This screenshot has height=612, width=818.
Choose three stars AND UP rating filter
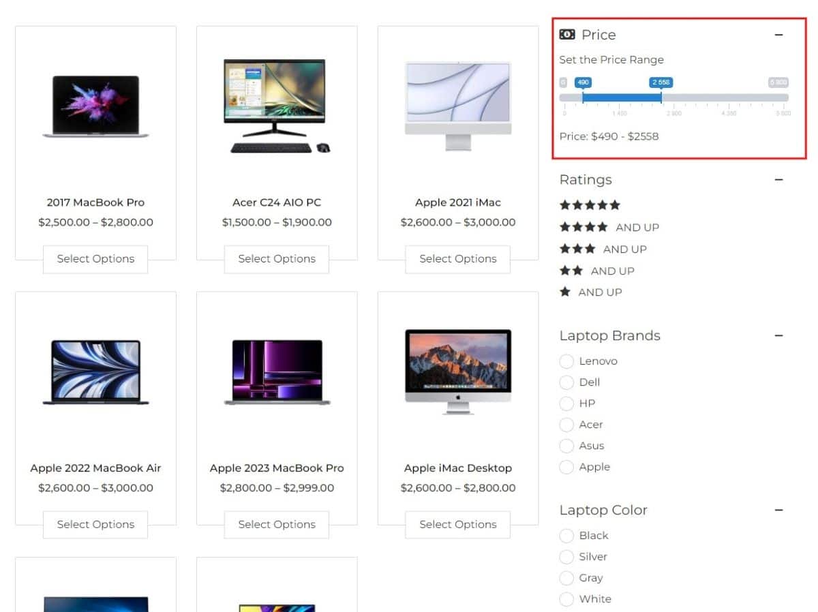pos(603,249)
